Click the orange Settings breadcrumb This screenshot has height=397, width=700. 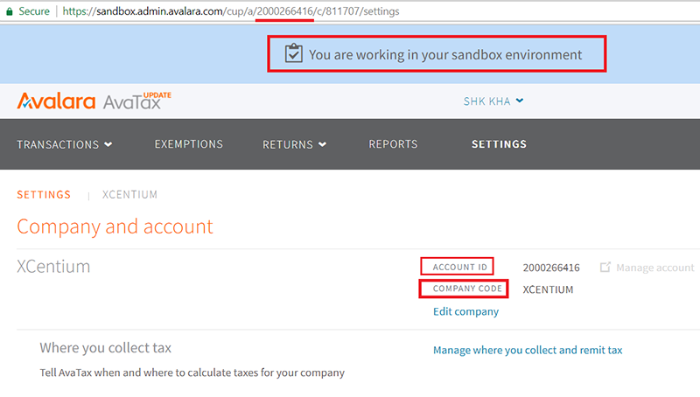(44, 195)
